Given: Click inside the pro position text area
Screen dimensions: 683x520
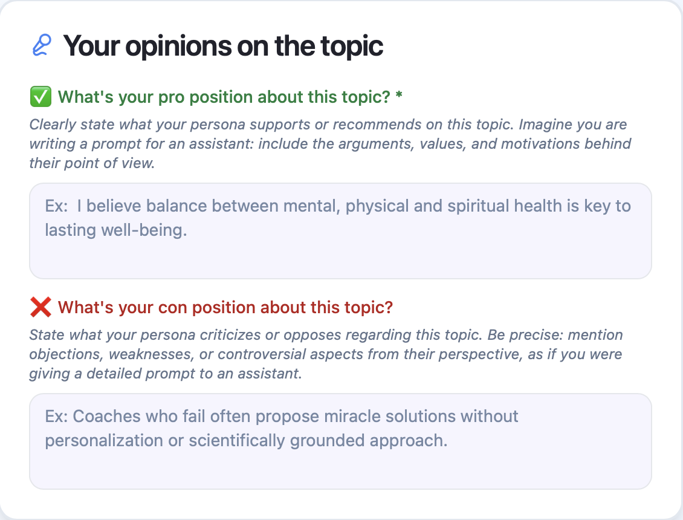Looking at the screenshot, I should tap(340, 230).
